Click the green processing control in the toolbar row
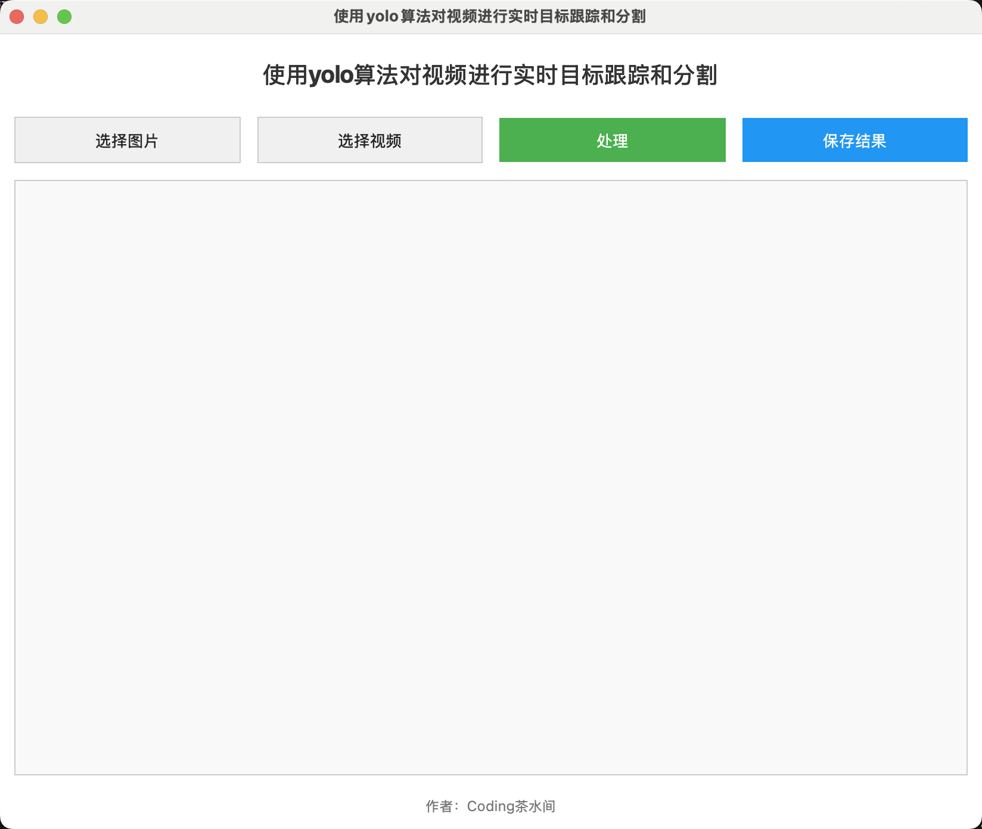 pyautogui.click(x=611, y=139)
